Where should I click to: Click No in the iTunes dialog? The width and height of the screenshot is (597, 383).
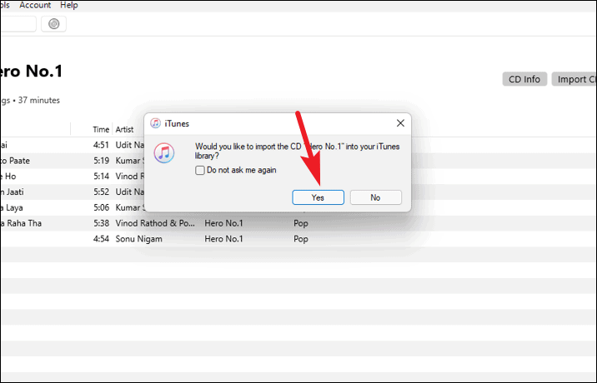(375, 197)
